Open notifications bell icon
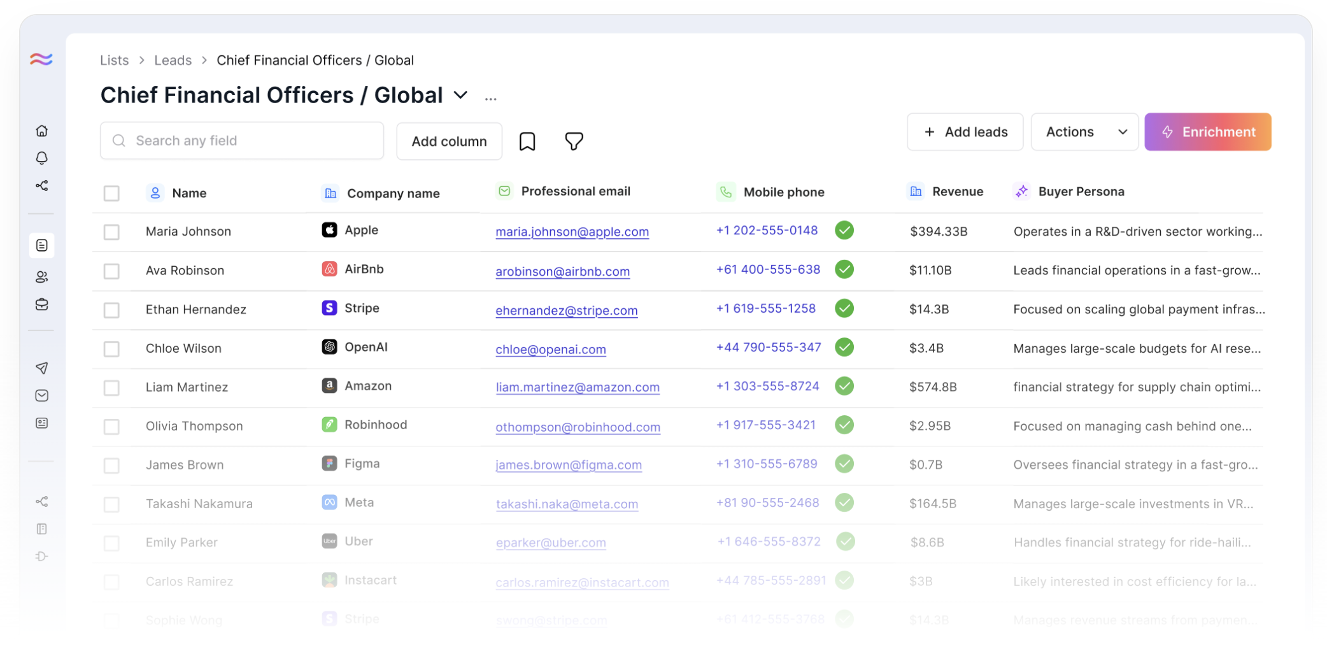1327x647 pixels. [x=42, y=158]
